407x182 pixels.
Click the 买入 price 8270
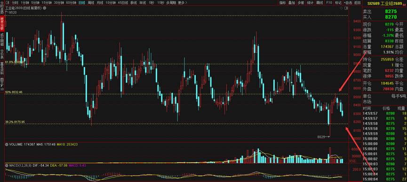(x=391, y=17)
